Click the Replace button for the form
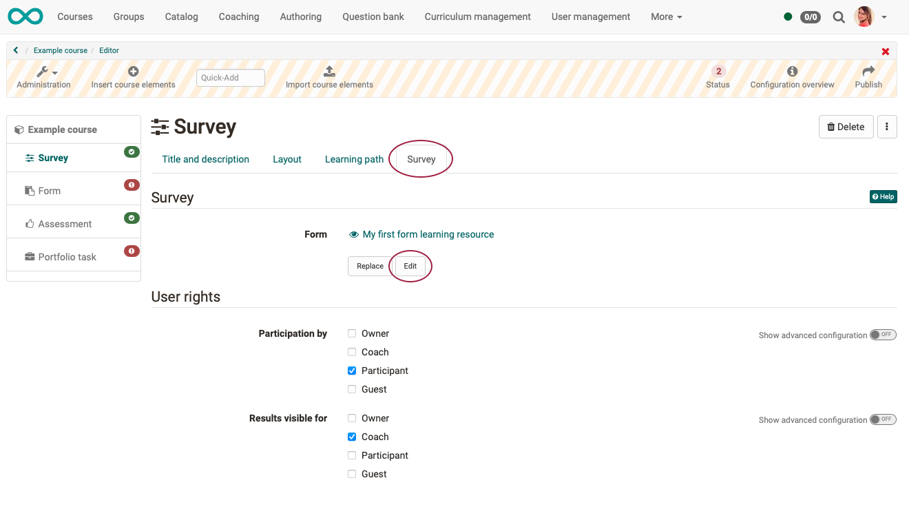This screenshot has width=909, height=509. (x=370, y=266)
